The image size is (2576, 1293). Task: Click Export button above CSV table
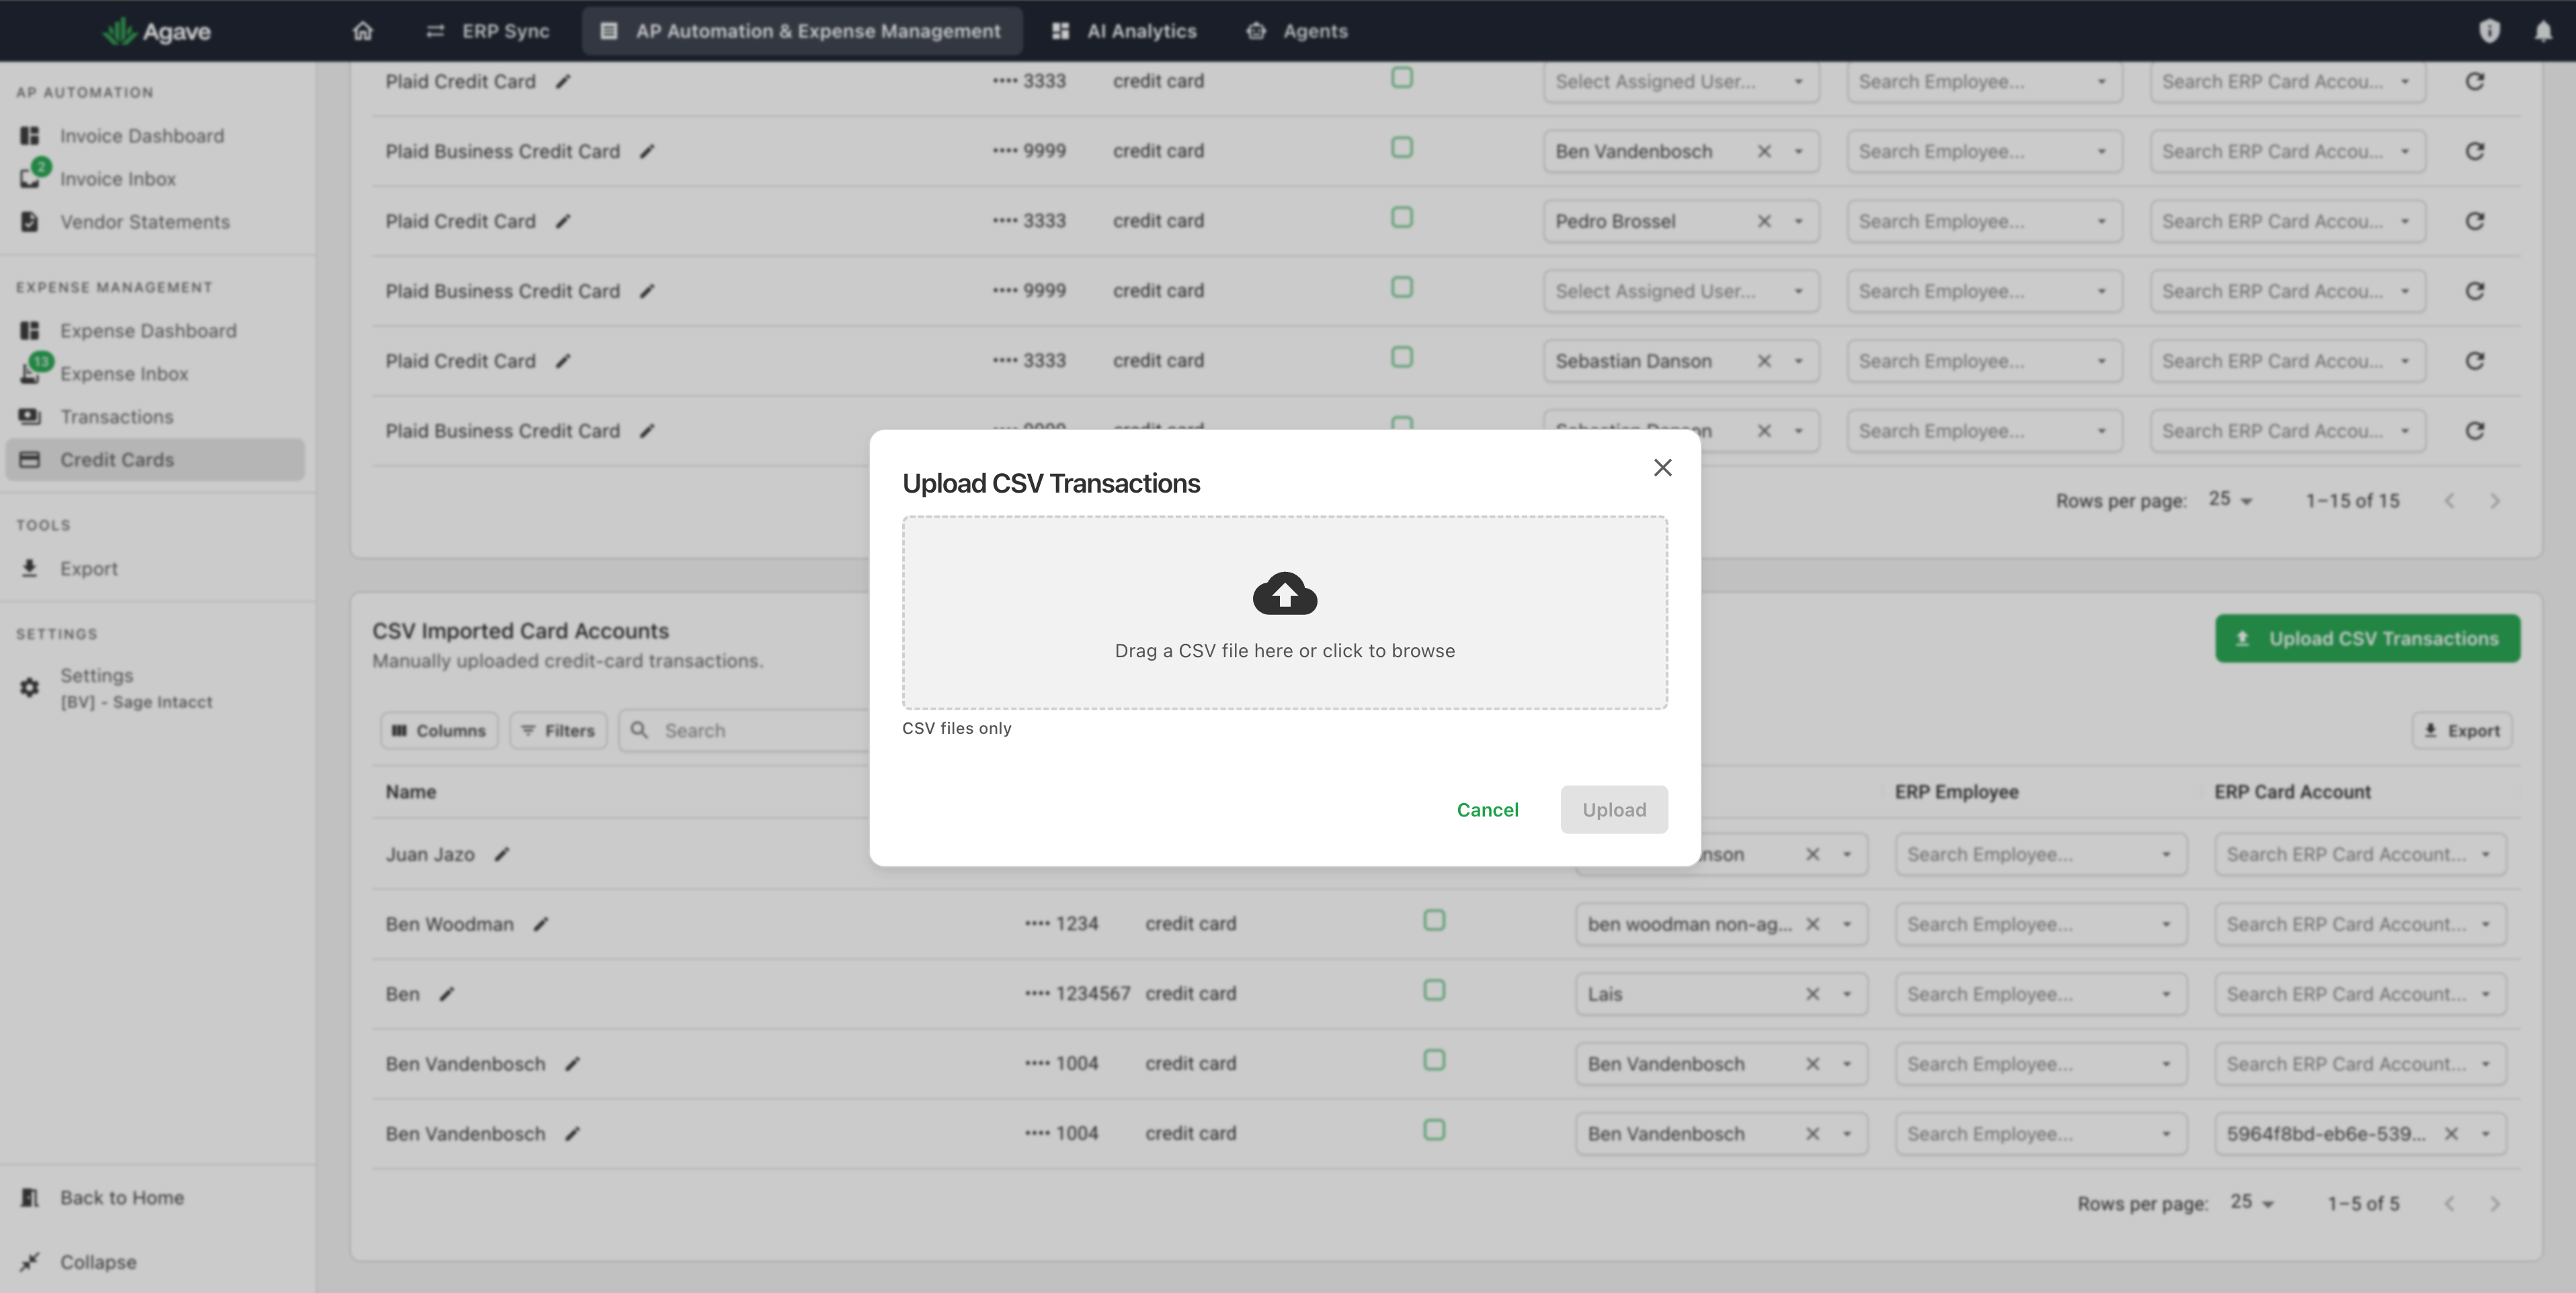point(2461,730)
